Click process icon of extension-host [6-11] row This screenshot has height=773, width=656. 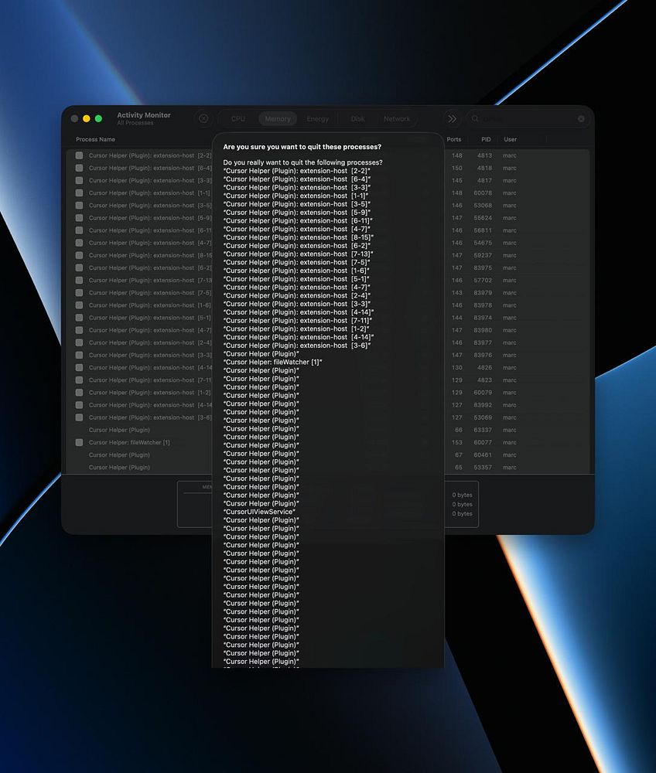tap(79, 230)
